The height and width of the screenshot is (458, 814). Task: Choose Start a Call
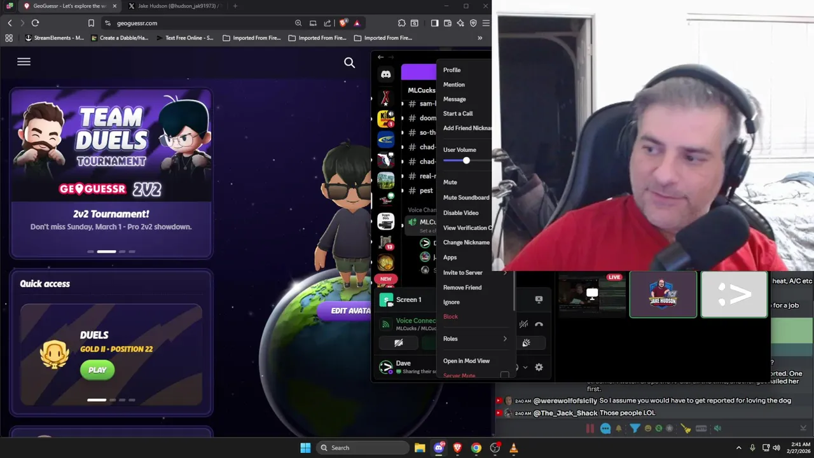(457, 114)
